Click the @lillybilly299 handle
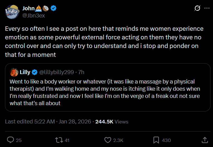 pos(57,72)
